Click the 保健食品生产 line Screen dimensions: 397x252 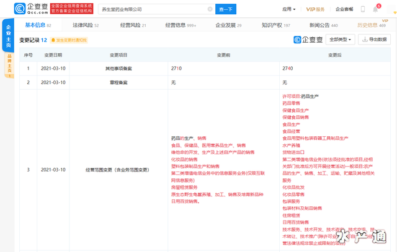coord(295,110)
